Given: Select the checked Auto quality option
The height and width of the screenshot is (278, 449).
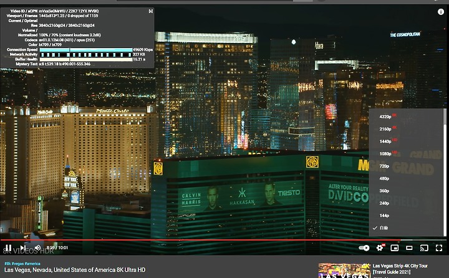Looking at the screenshot, I should [x=406, y=228].
